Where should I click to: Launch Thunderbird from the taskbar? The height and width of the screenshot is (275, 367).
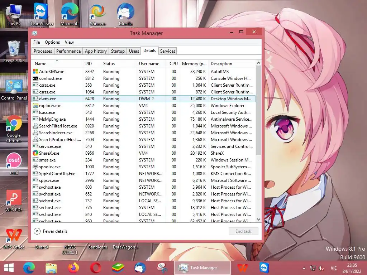[x=140, y=268]
